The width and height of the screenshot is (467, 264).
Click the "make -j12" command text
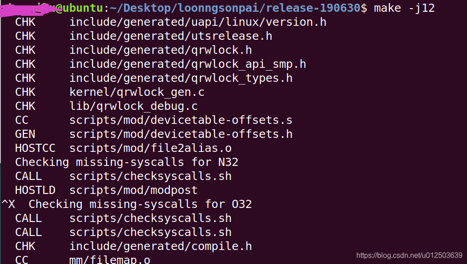404,8
